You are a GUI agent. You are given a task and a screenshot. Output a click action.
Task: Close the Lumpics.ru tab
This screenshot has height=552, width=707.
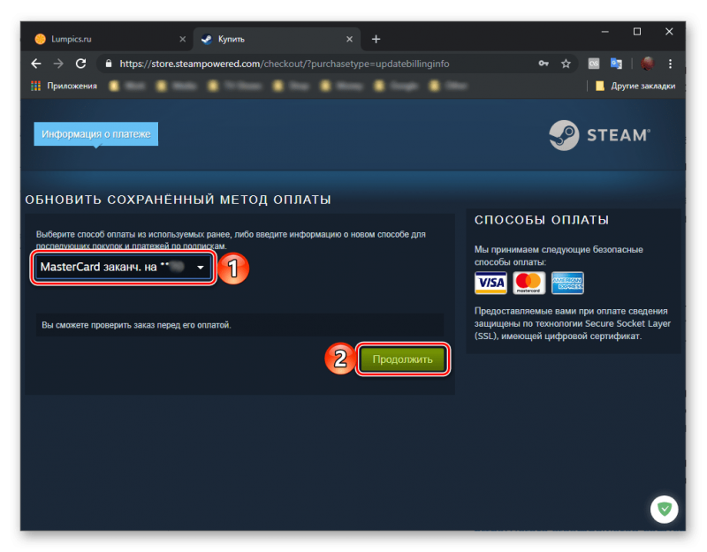coord(183,39)
